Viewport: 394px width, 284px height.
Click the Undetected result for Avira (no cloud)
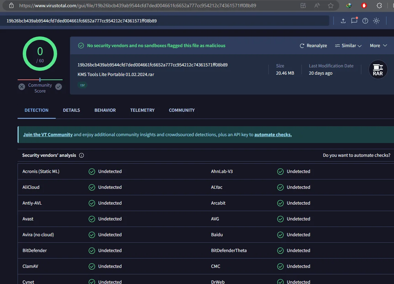110,235
